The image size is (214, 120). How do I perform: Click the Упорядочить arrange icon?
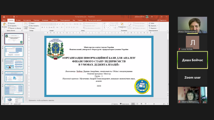(122, 24)
